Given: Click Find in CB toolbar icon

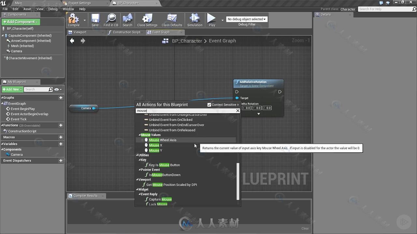Looking at the screenshot, I should tap(111, 20).
